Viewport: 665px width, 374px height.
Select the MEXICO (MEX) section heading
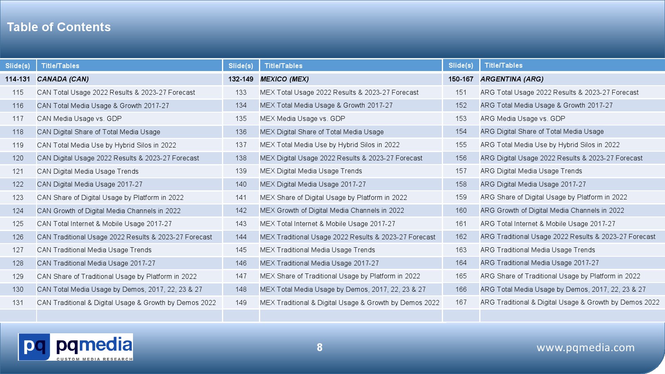[284, 79]
